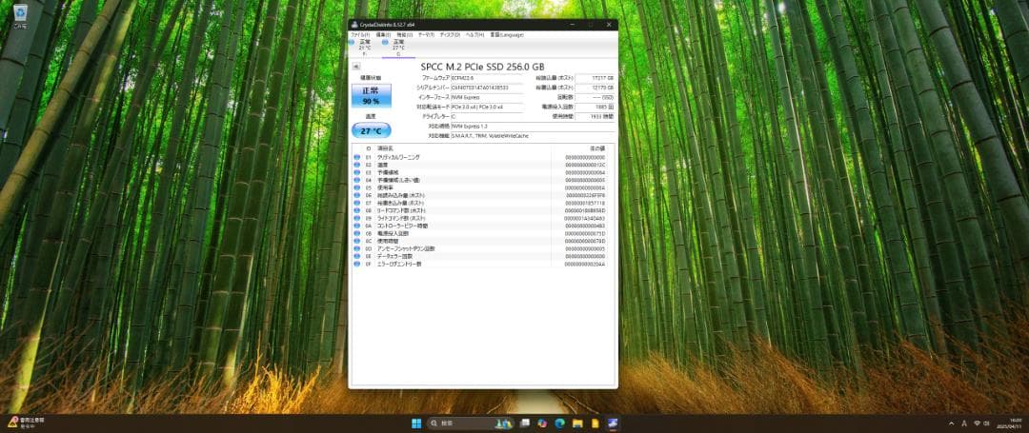Screen dimensions: 1029x433
Task: Click the NVM Express interface field
Action: click(487, 97)
